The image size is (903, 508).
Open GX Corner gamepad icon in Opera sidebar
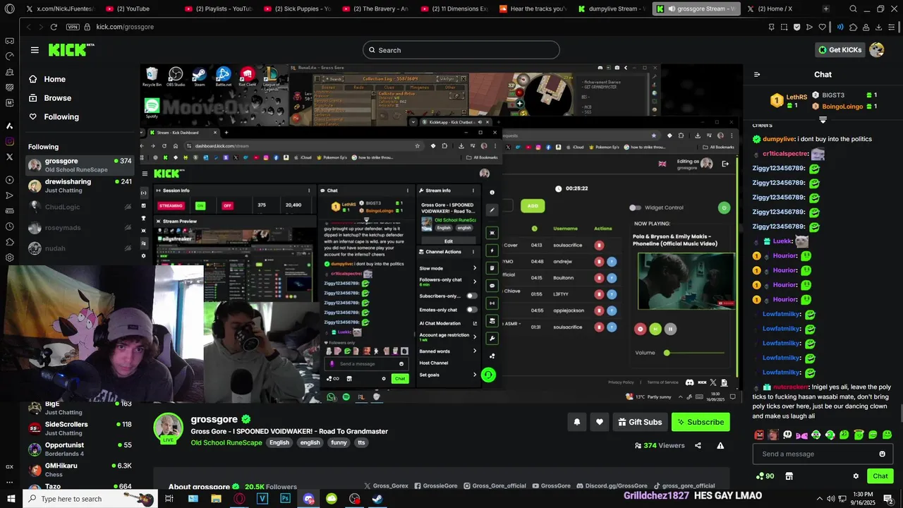(x=9, y=41)
